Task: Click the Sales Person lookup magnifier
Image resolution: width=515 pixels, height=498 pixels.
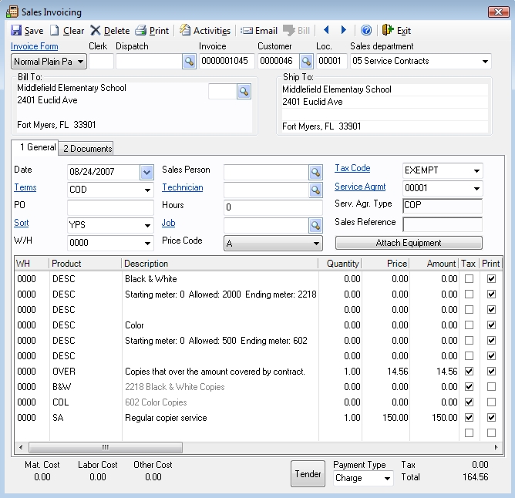Action: coord(315,172)
